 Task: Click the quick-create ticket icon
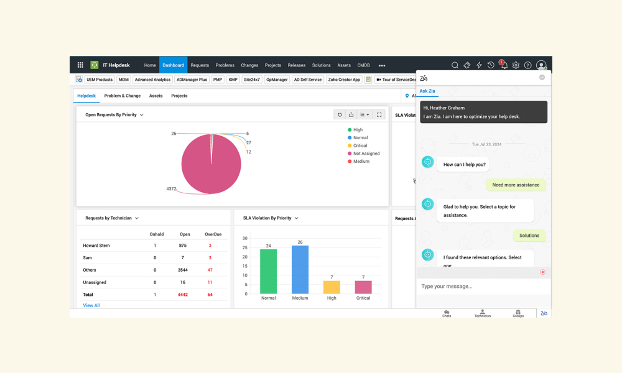pos(467,65)
